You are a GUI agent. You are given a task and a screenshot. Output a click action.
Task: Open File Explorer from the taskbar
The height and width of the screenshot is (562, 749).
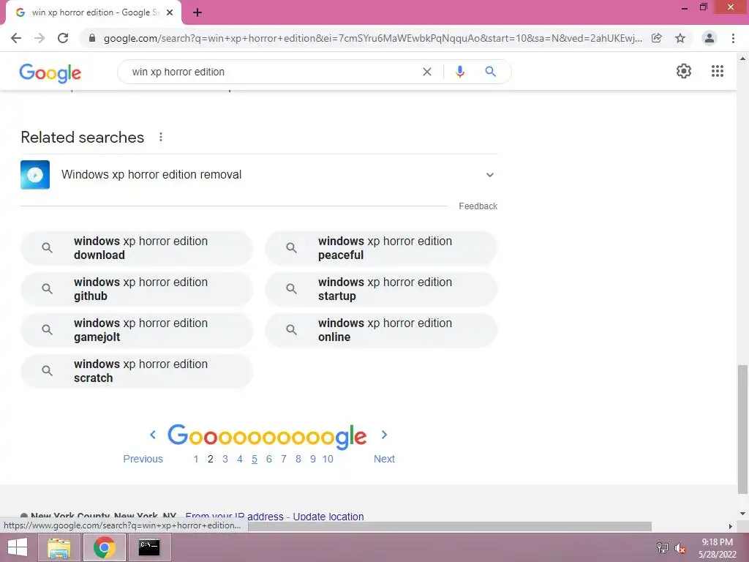click(x=59, y=547)
